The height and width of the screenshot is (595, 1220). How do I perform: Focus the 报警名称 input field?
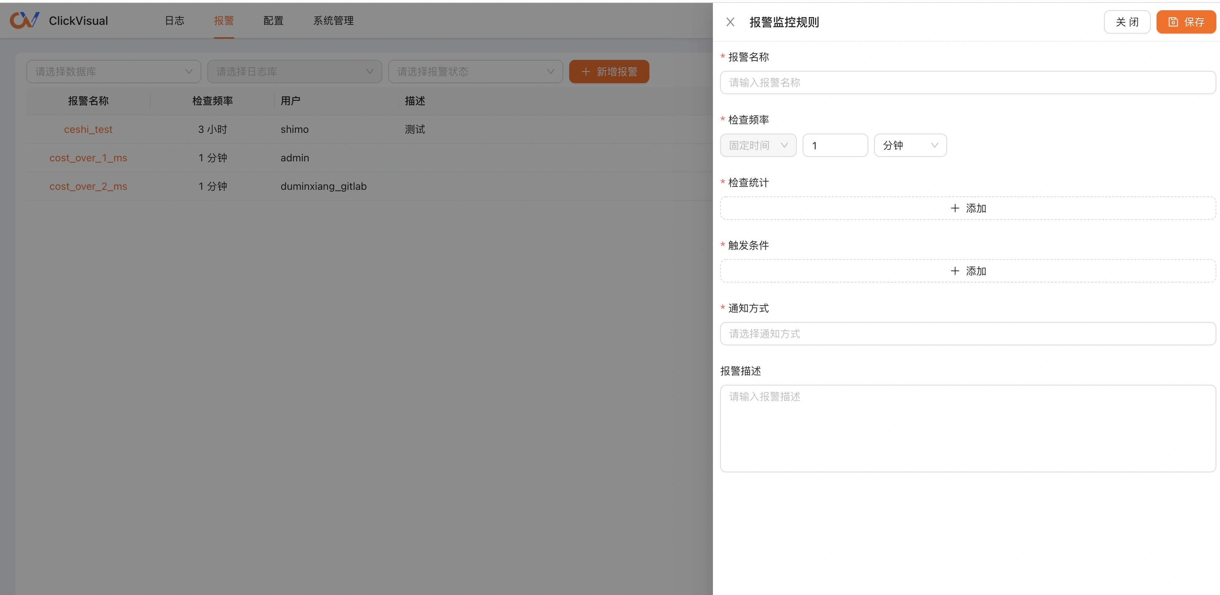(968, 82)
